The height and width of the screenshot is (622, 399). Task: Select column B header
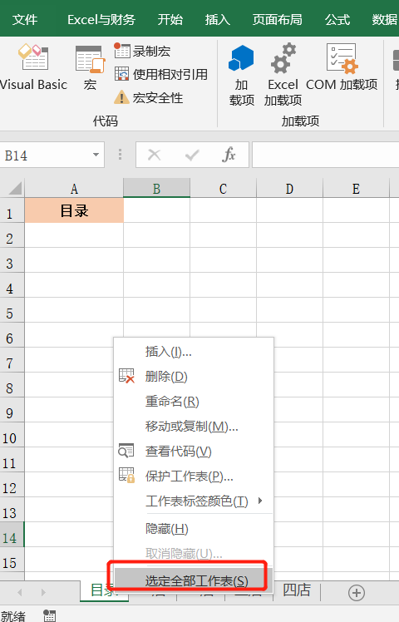point(156,189)
